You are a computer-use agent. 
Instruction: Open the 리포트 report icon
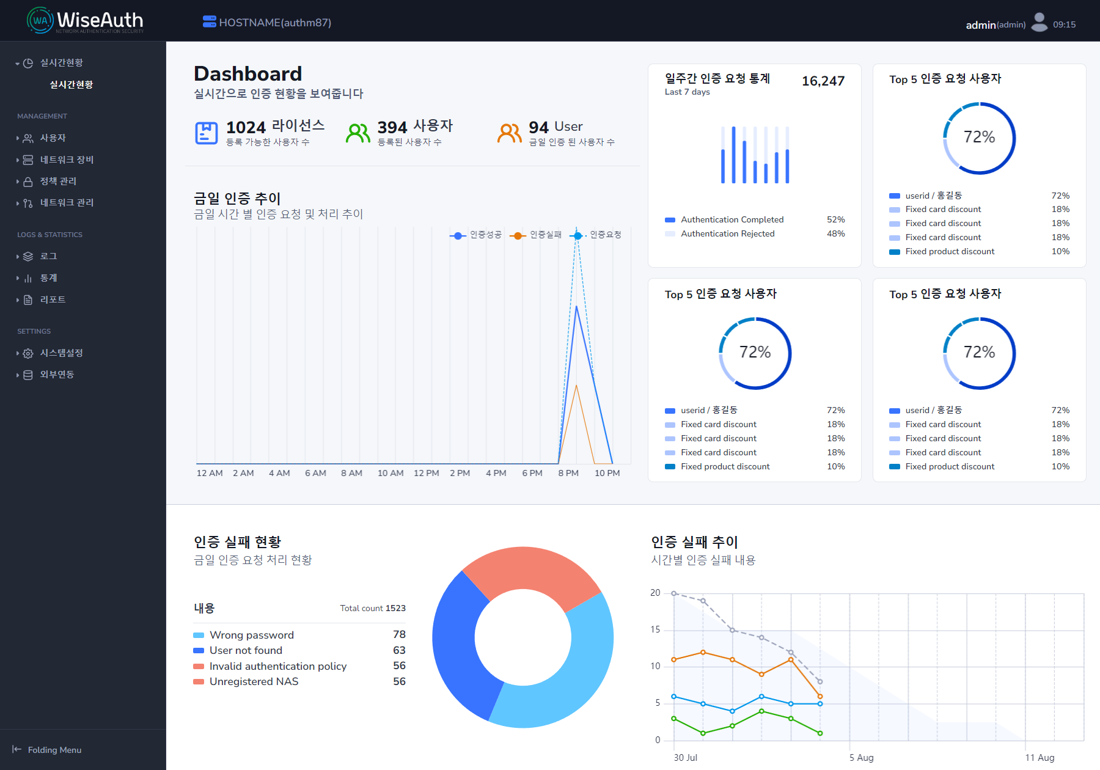point(28,299)
